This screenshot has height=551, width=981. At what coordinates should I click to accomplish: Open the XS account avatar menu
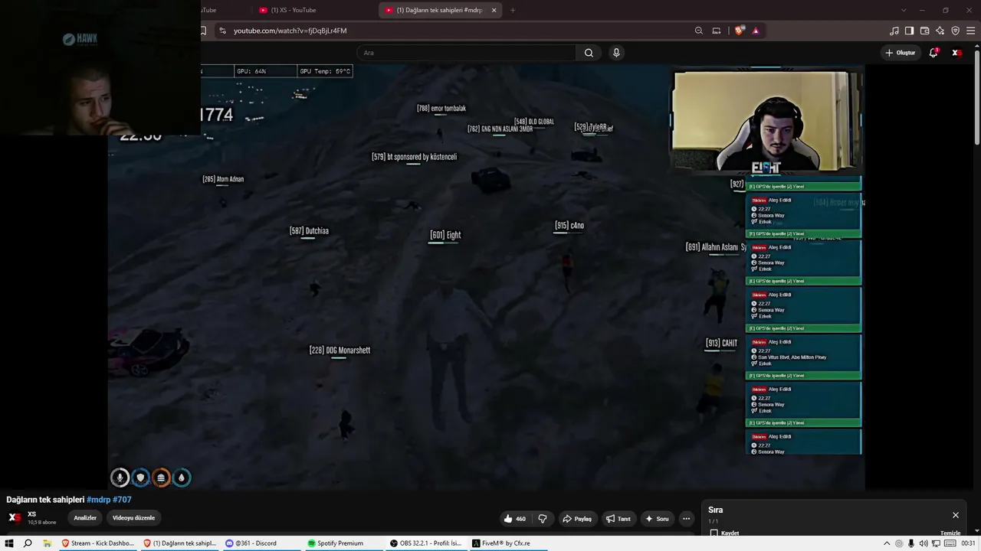(956, 53)
